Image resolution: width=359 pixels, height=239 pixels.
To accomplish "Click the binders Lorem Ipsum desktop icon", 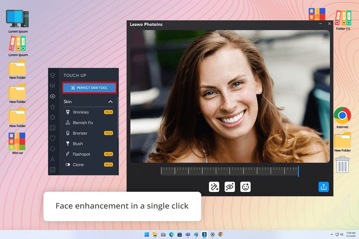I will (18, 47).
